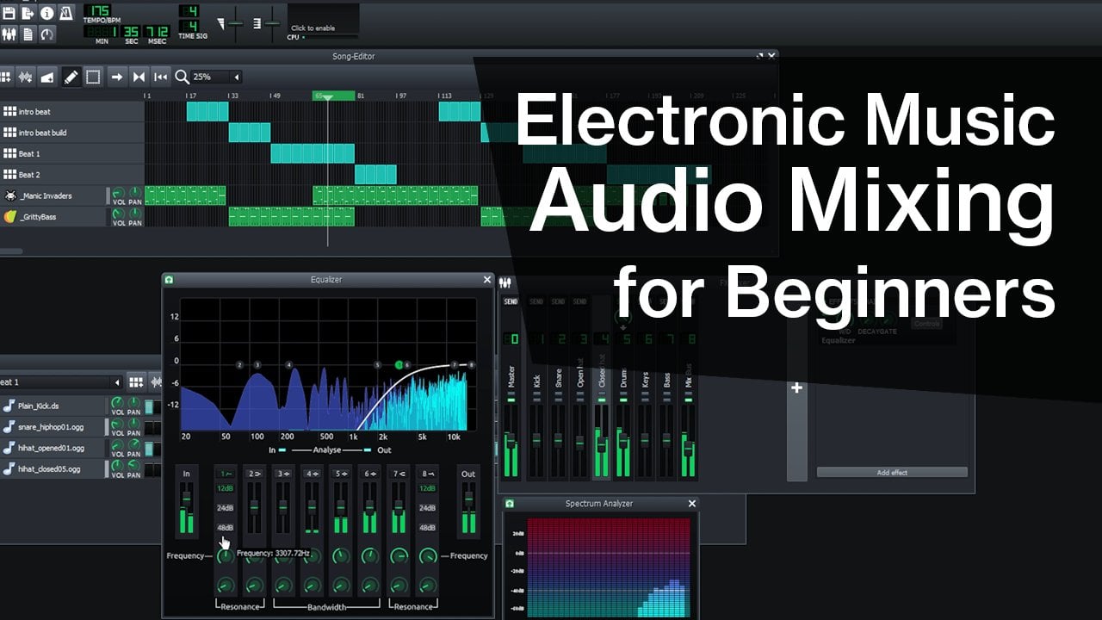
Task: Select the intro beat build track
Action: tap(43, 133)
